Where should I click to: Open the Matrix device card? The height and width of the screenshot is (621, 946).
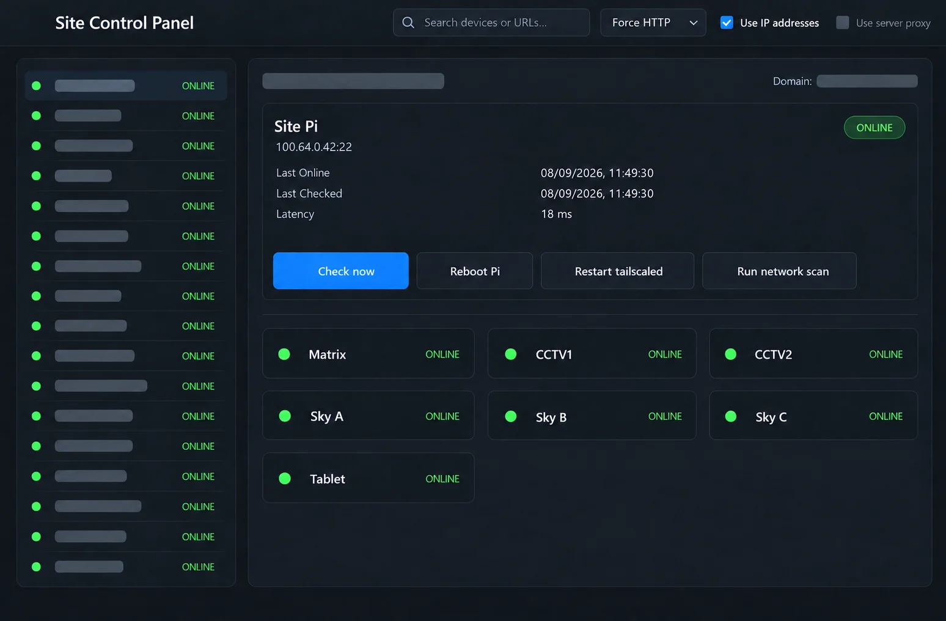pyautogui.click(x=369, y=354)
